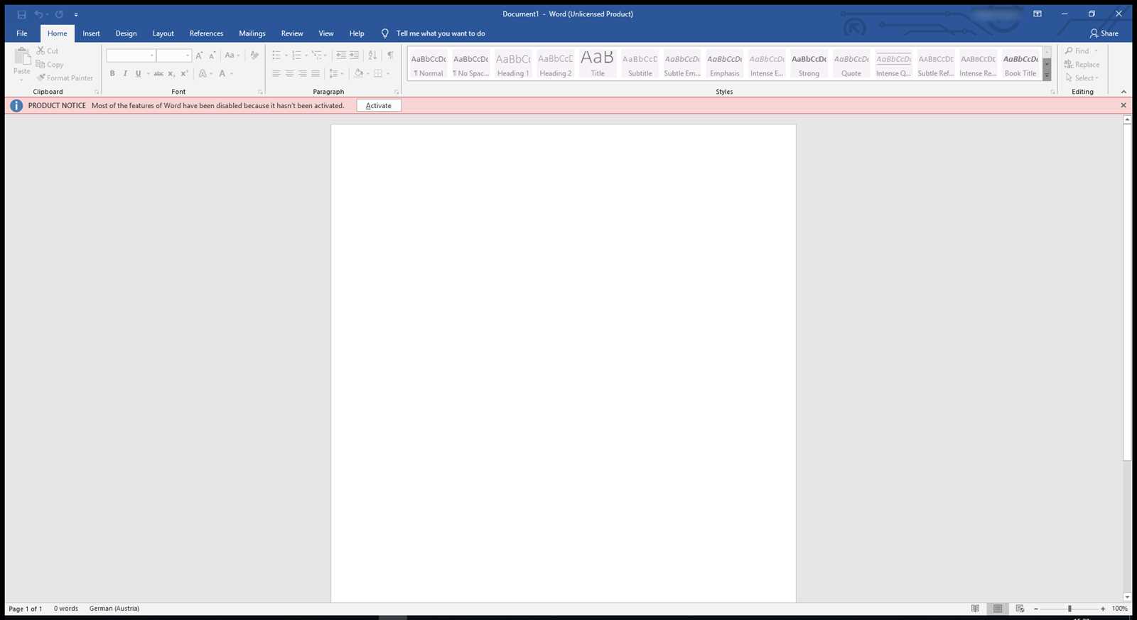Apply bullet list icon
This screenshot has width=1137, height=620.
pyautogui.click(x=276, y=55)
